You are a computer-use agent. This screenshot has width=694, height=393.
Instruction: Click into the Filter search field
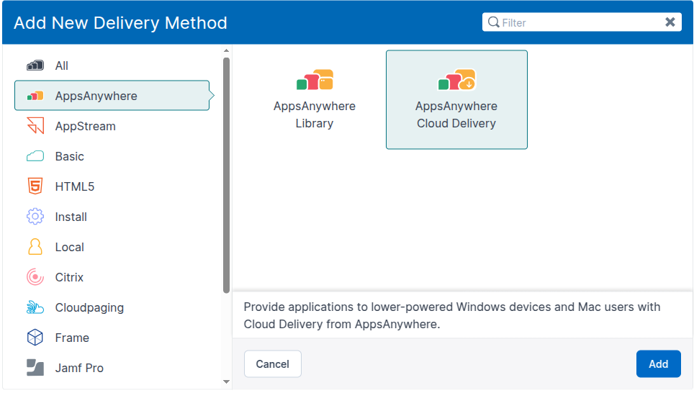click(576, 22)
